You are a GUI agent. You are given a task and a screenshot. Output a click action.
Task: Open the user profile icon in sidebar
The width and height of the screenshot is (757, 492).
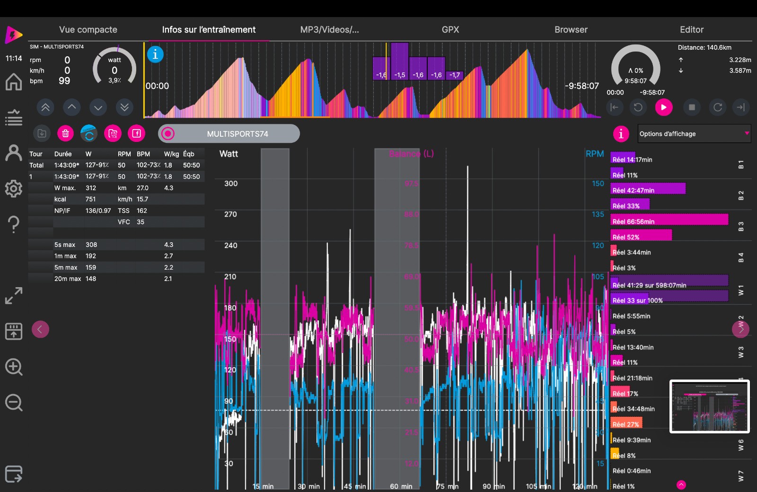(x=14, y=153)
